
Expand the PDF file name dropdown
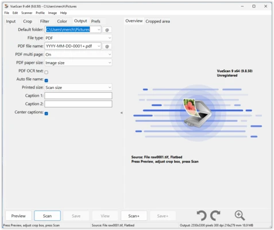click(x=99, y=46)
